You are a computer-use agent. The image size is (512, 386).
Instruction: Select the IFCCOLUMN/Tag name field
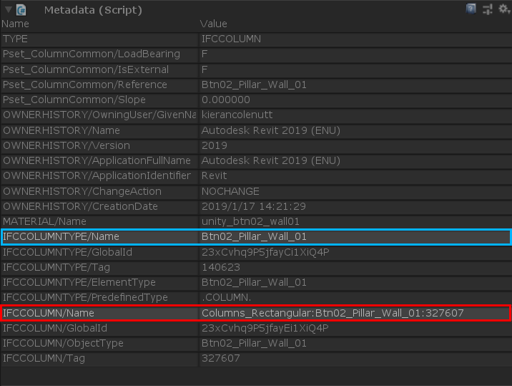click(x=99, y=358)
